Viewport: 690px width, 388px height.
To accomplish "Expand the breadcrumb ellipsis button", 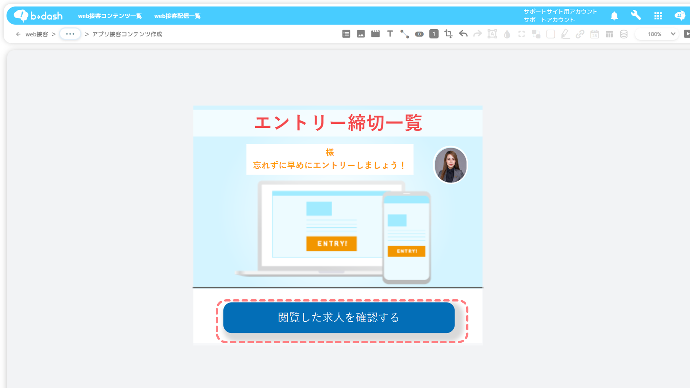I will (70, 34).
